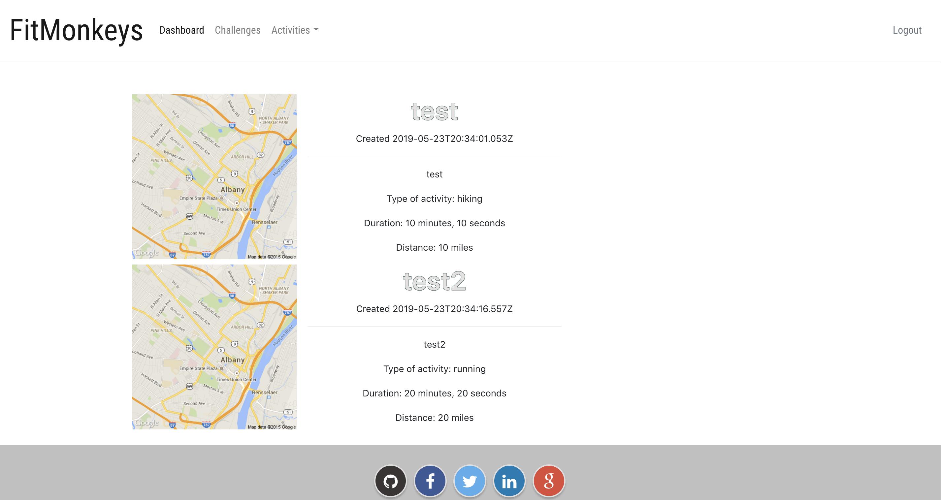The height and width of the screenshot is (500, 941).
Task: Click Google logo on second map
Action: [x=146, y=422]
